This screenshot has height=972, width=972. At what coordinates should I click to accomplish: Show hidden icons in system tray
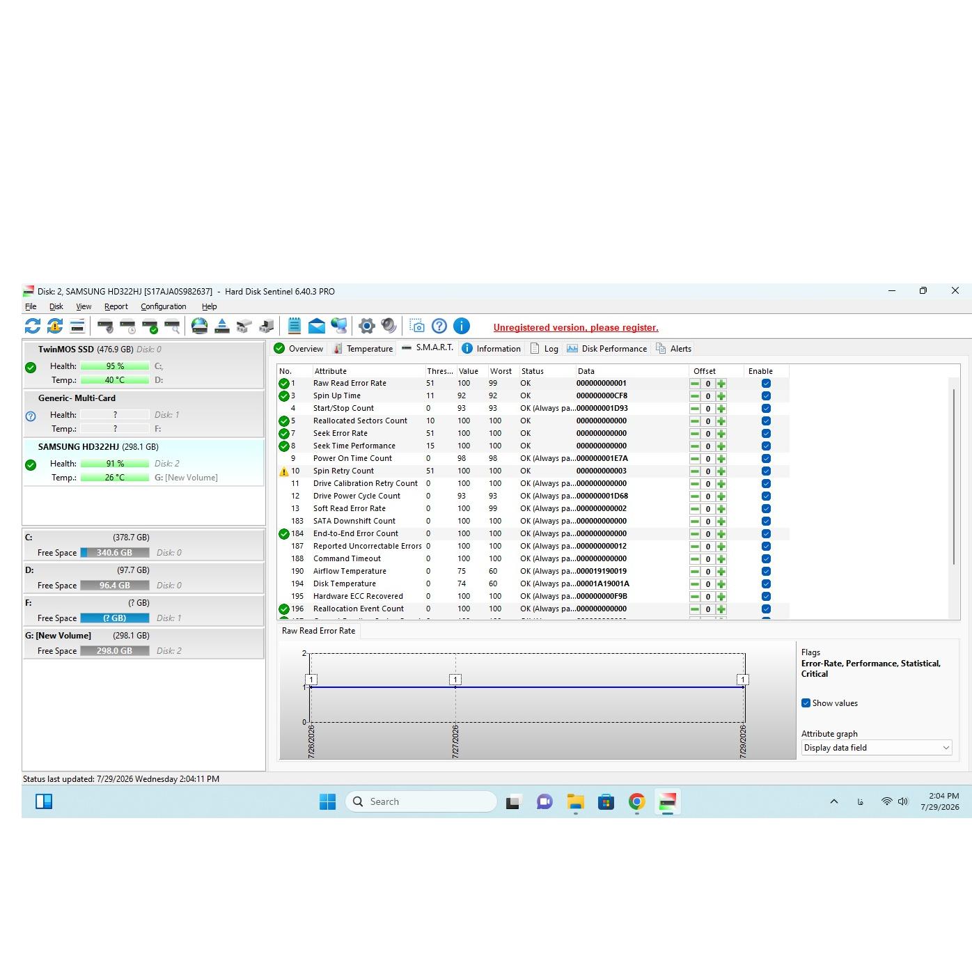pos(833,802)
